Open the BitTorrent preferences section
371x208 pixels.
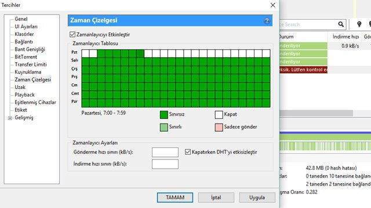(x=26, y=57)
